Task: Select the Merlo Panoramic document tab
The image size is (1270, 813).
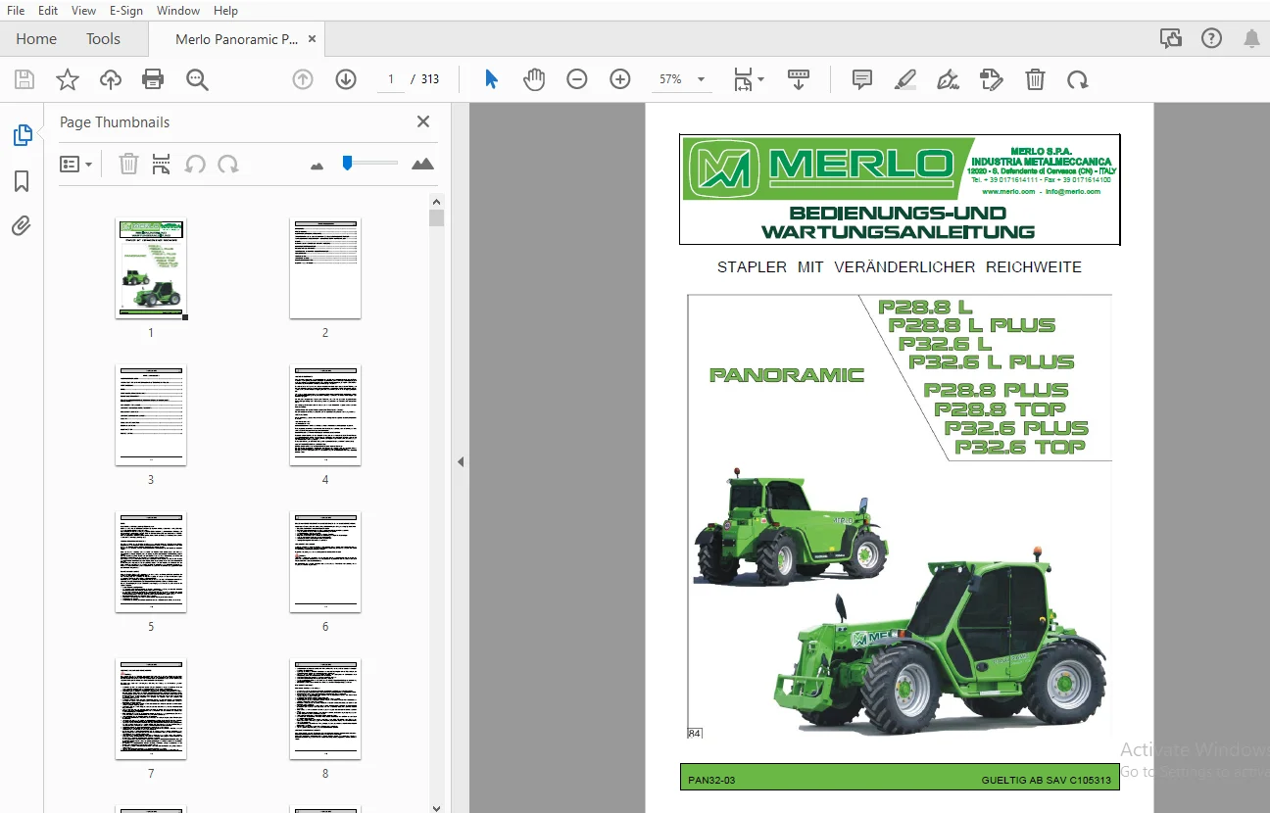Action: tap(236, 39)
